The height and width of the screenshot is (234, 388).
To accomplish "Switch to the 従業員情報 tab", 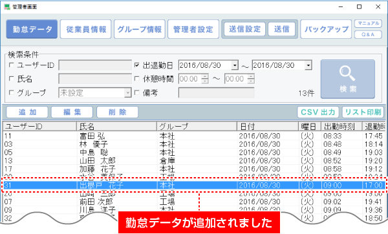I will click(x=86, y=29).
